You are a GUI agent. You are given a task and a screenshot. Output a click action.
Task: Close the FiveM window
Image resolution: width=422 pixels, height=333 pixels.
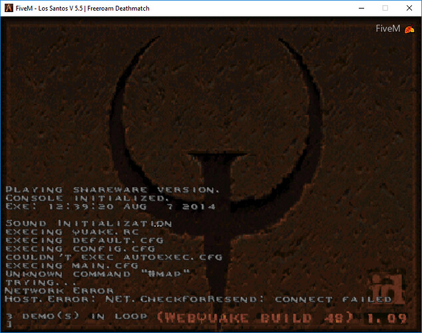pos(409,8)
